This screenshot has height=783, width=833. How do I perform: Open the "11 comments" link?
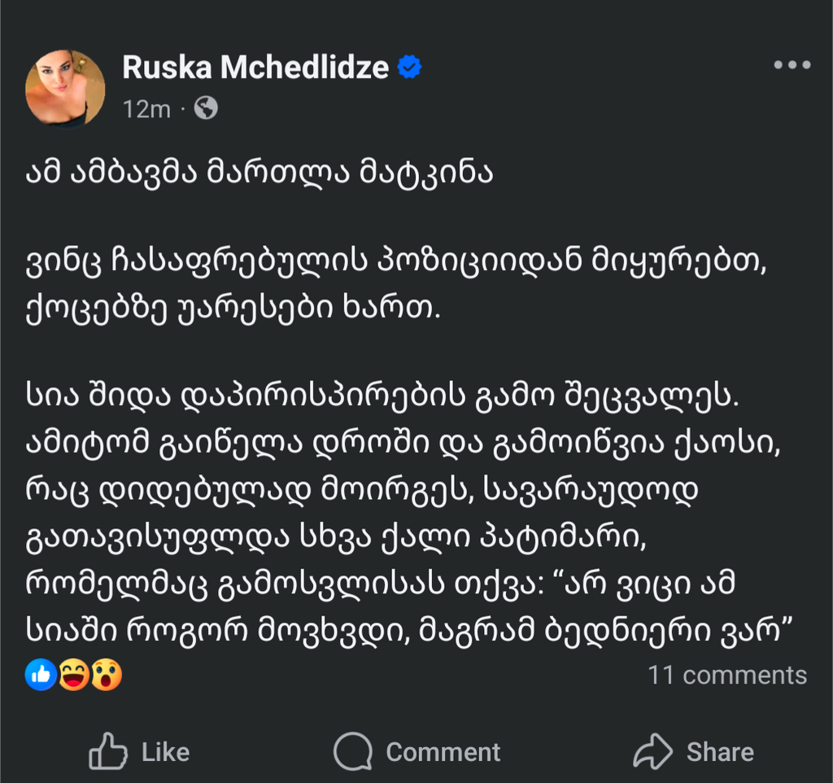coord(727,675)
